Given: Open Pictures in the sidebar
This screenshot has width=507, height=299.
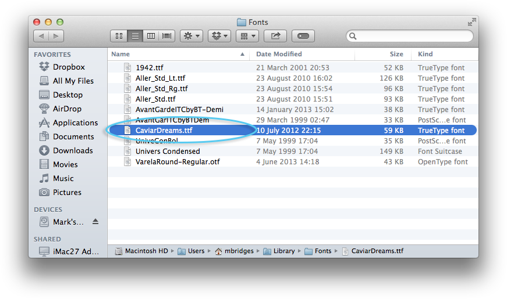Looking at the screenshot, I should [x=60, y=192].
